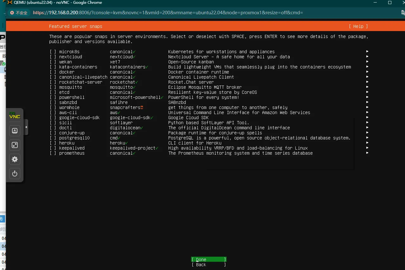Select the postgresql10 snap checkbox

53,138
